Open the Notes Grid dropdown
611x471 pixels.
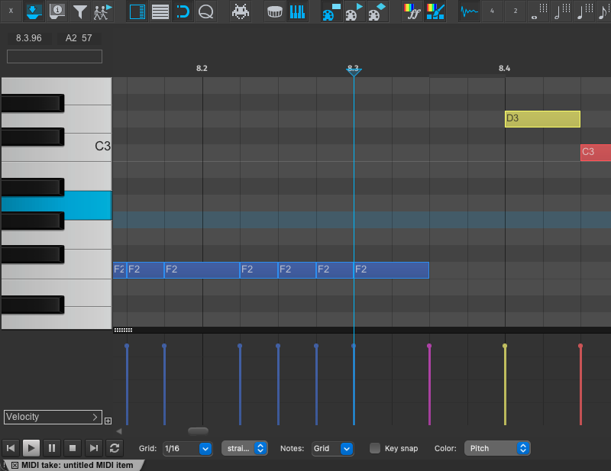pos(332,448)
